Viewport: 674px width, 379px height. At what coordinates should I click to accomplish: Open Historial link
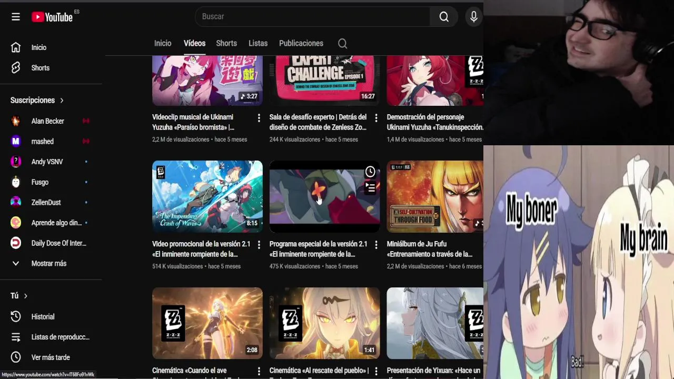point(43,317)
